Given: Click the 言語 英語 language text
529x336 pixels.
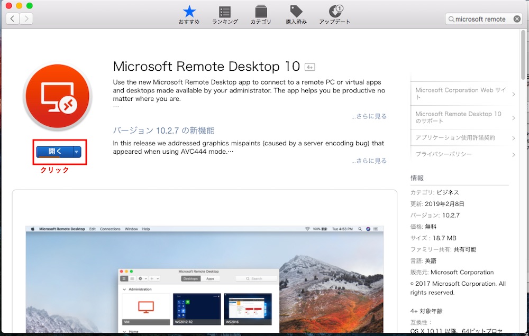Looking at the screenshot, I should click(423, 261).
